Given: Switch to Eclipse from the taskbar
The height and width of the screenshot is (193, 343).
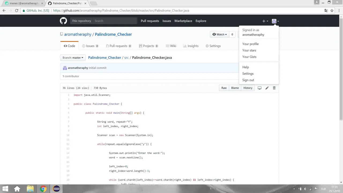Looking at the screenshot, I should [x=57, y=189].
